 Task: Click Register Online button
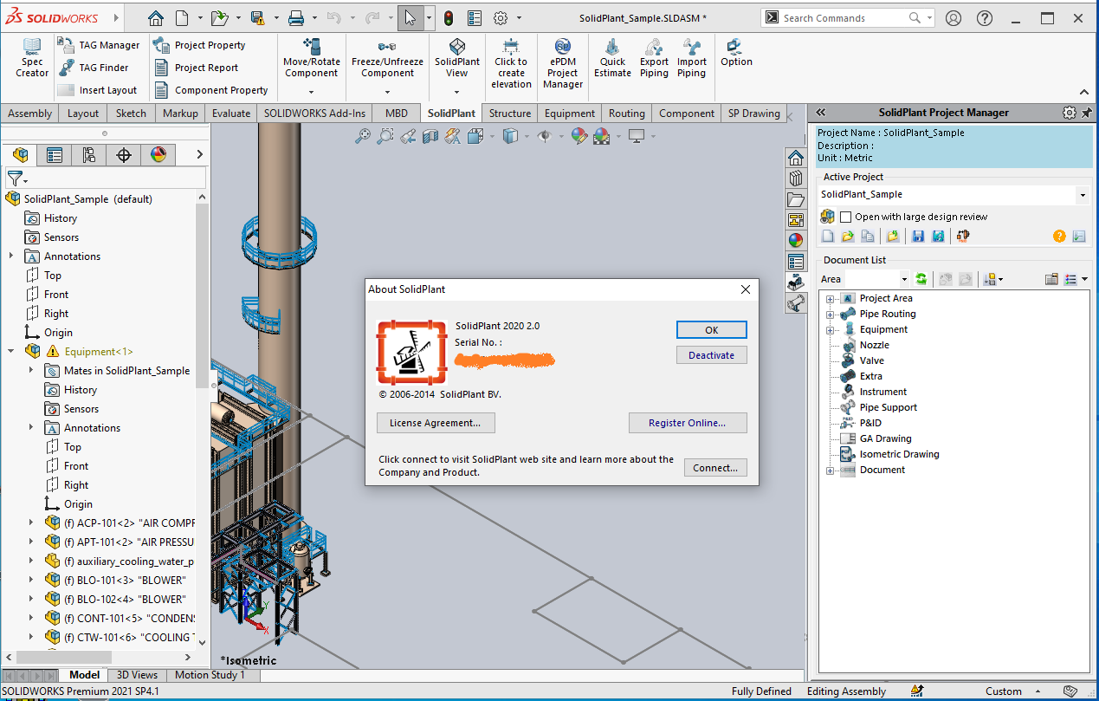[688, 423]
